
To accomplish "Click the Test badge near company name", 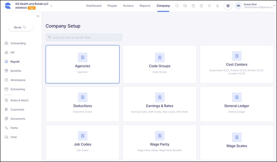I will pyautogui.click(x=32, y=8).
